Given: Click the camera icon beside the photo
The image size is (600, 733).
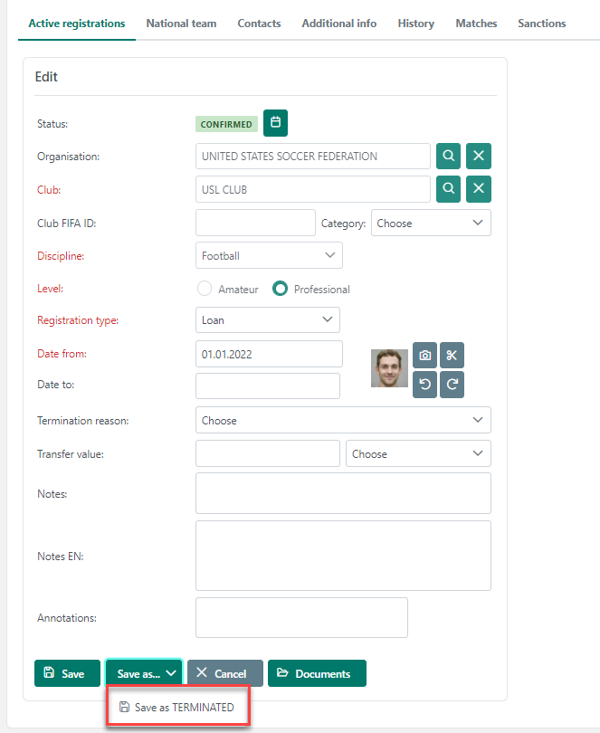Looking at the screenshot, I should pos(424,355).
